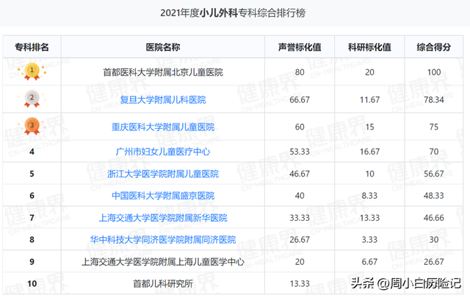
Task: Click rank number 6 cell
Action: 32,196
